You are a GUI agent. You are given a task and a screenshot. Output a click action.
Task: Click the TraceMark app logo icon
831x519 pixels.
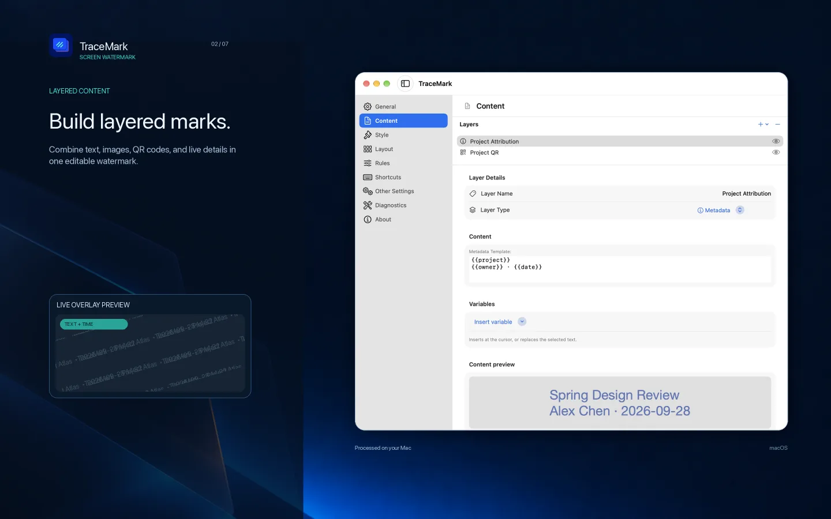pos(61,45)
